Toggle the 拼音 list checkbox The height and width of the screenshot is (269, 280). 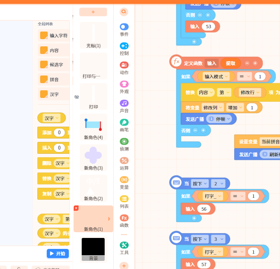[44, 79]
